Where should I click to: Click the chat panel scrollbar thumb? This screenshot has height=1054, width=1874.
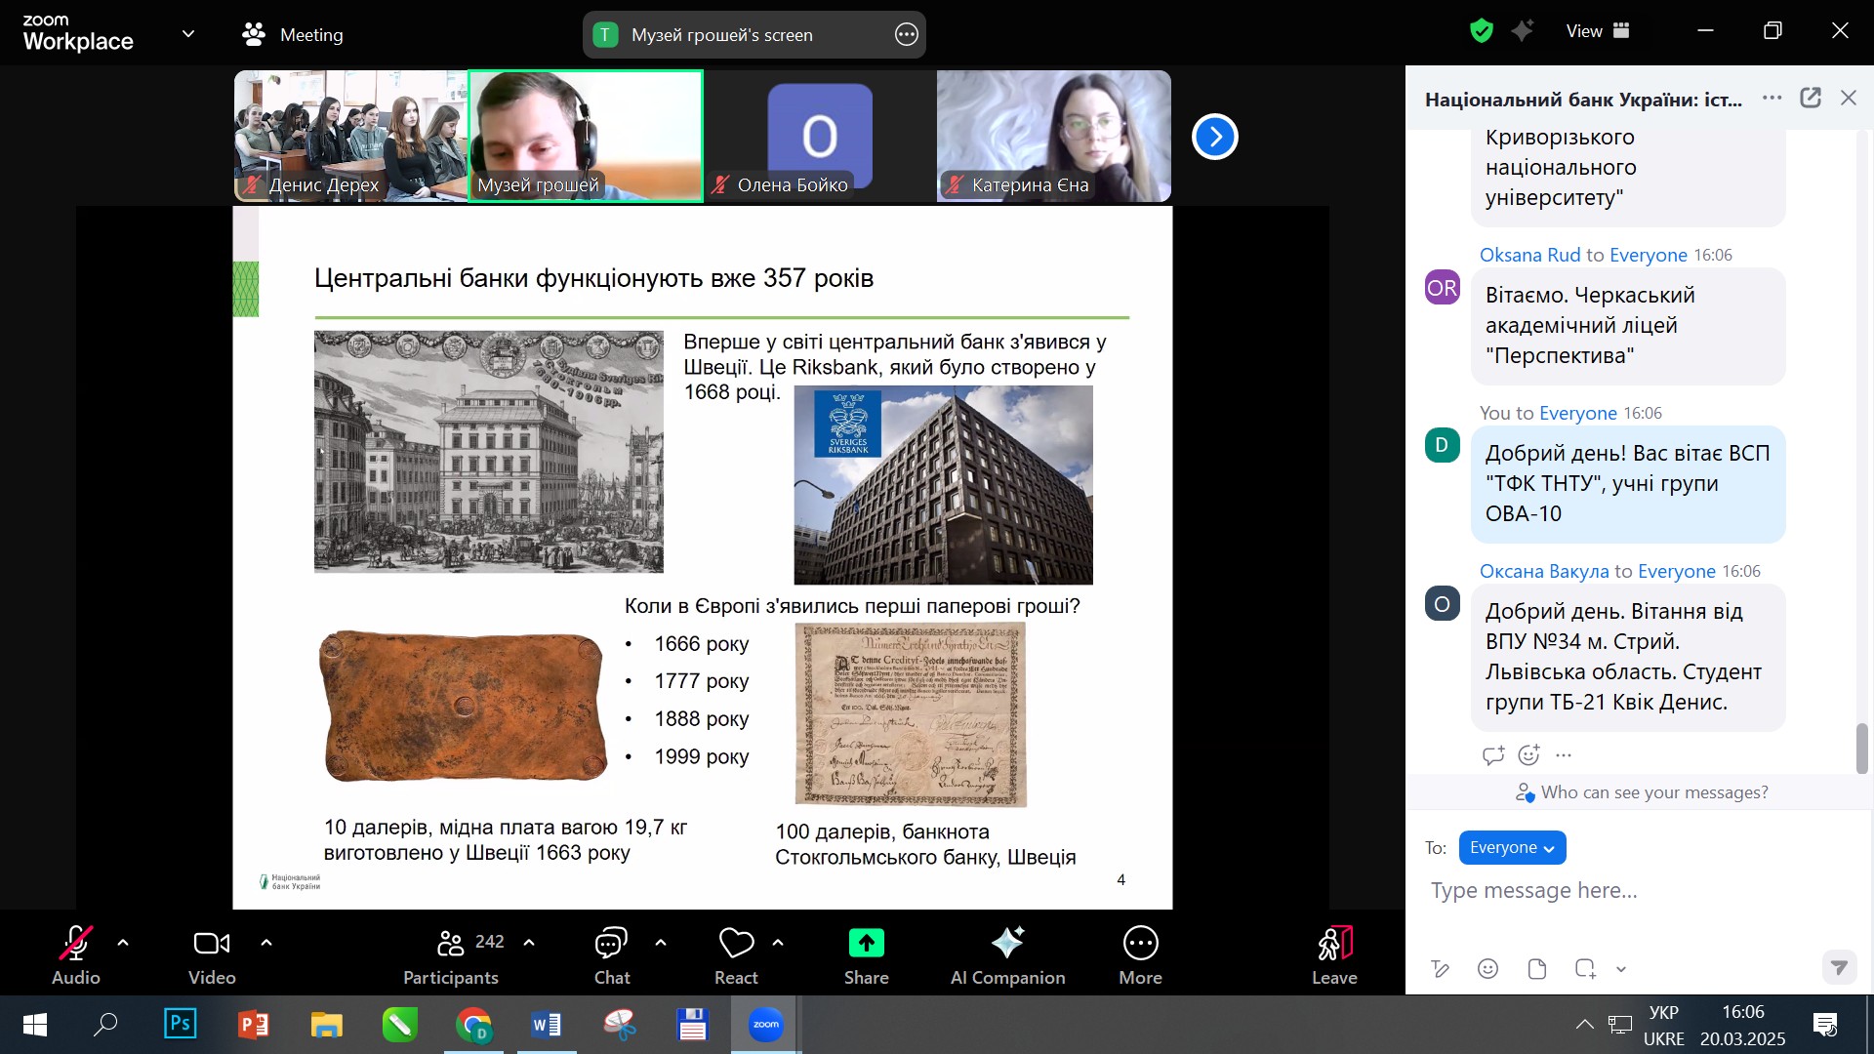point(1861,749)
